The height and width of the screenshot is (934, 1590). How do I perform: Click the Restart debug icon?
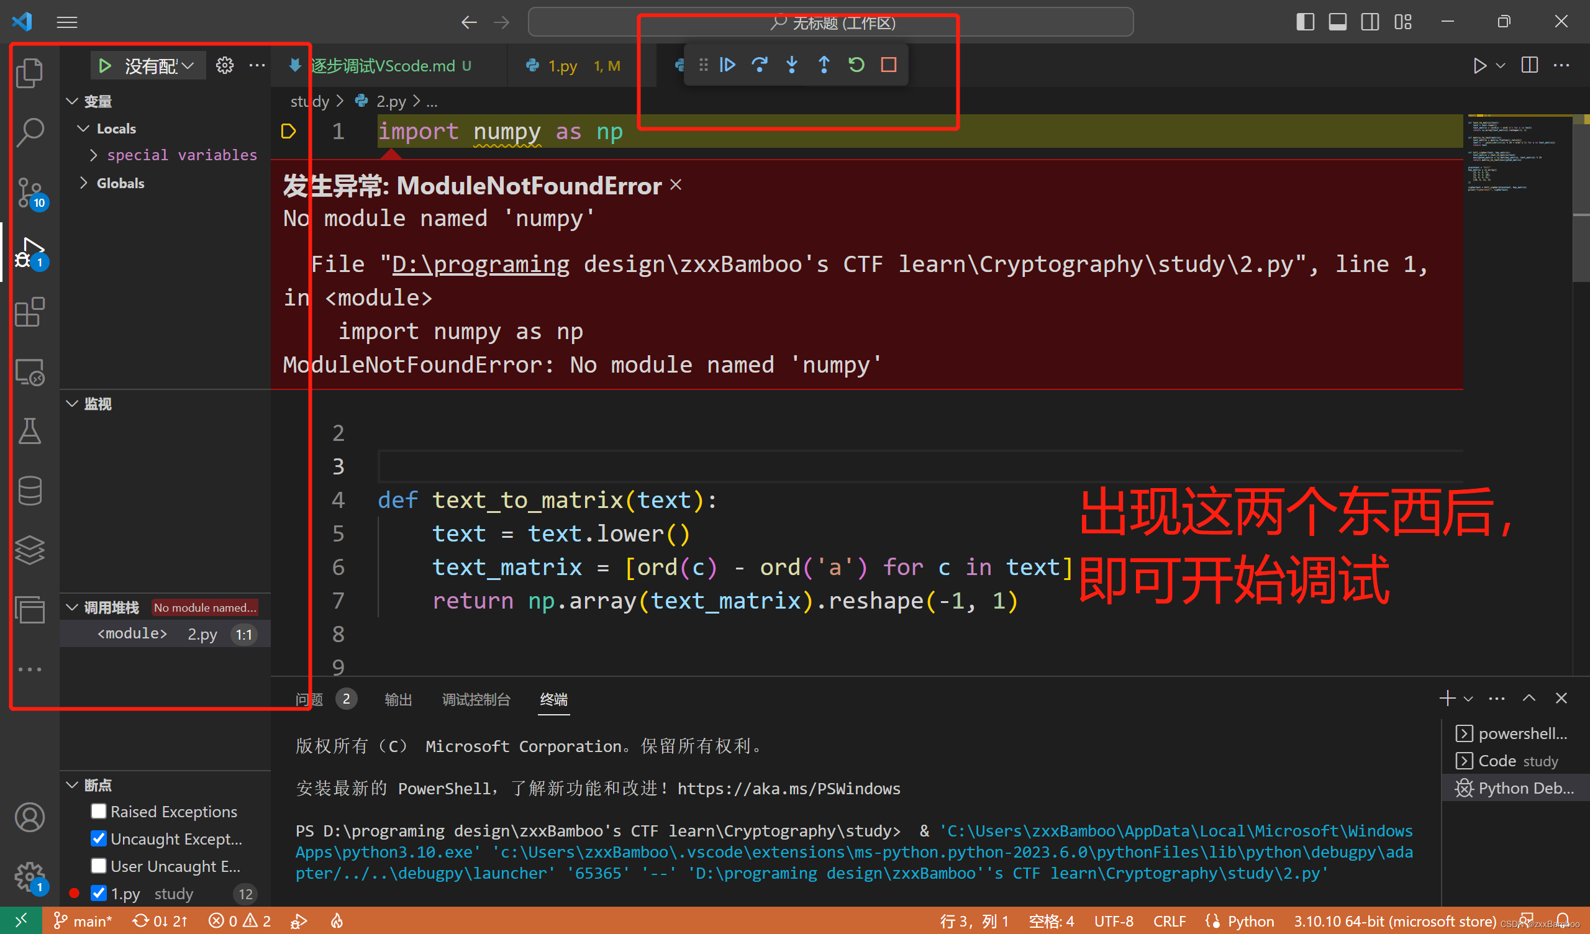click(856, 65)
